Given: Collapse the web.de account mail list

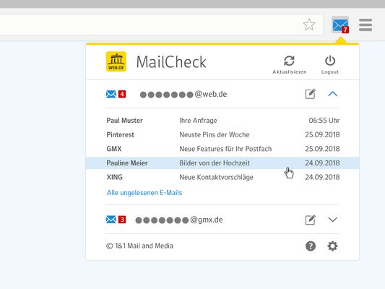Looking at the screenshot, I should pos(333,94).
